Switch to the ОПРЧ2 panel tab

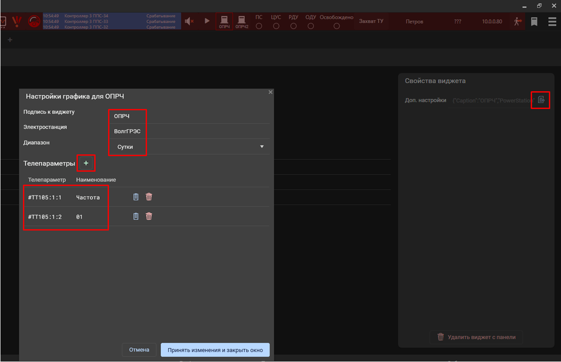tap(242, 21)
